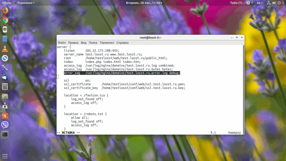Click the terminal title bar root@losst-2:~
This screenshot has height=161, width=286.
tap(151, 37)
